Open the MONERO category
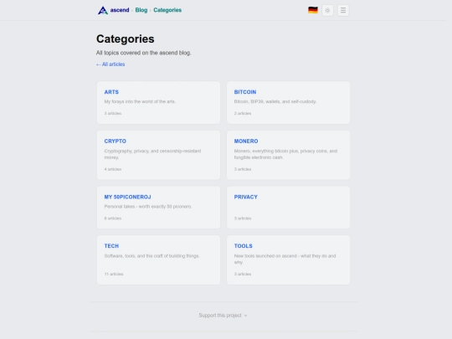 point(288,155)
